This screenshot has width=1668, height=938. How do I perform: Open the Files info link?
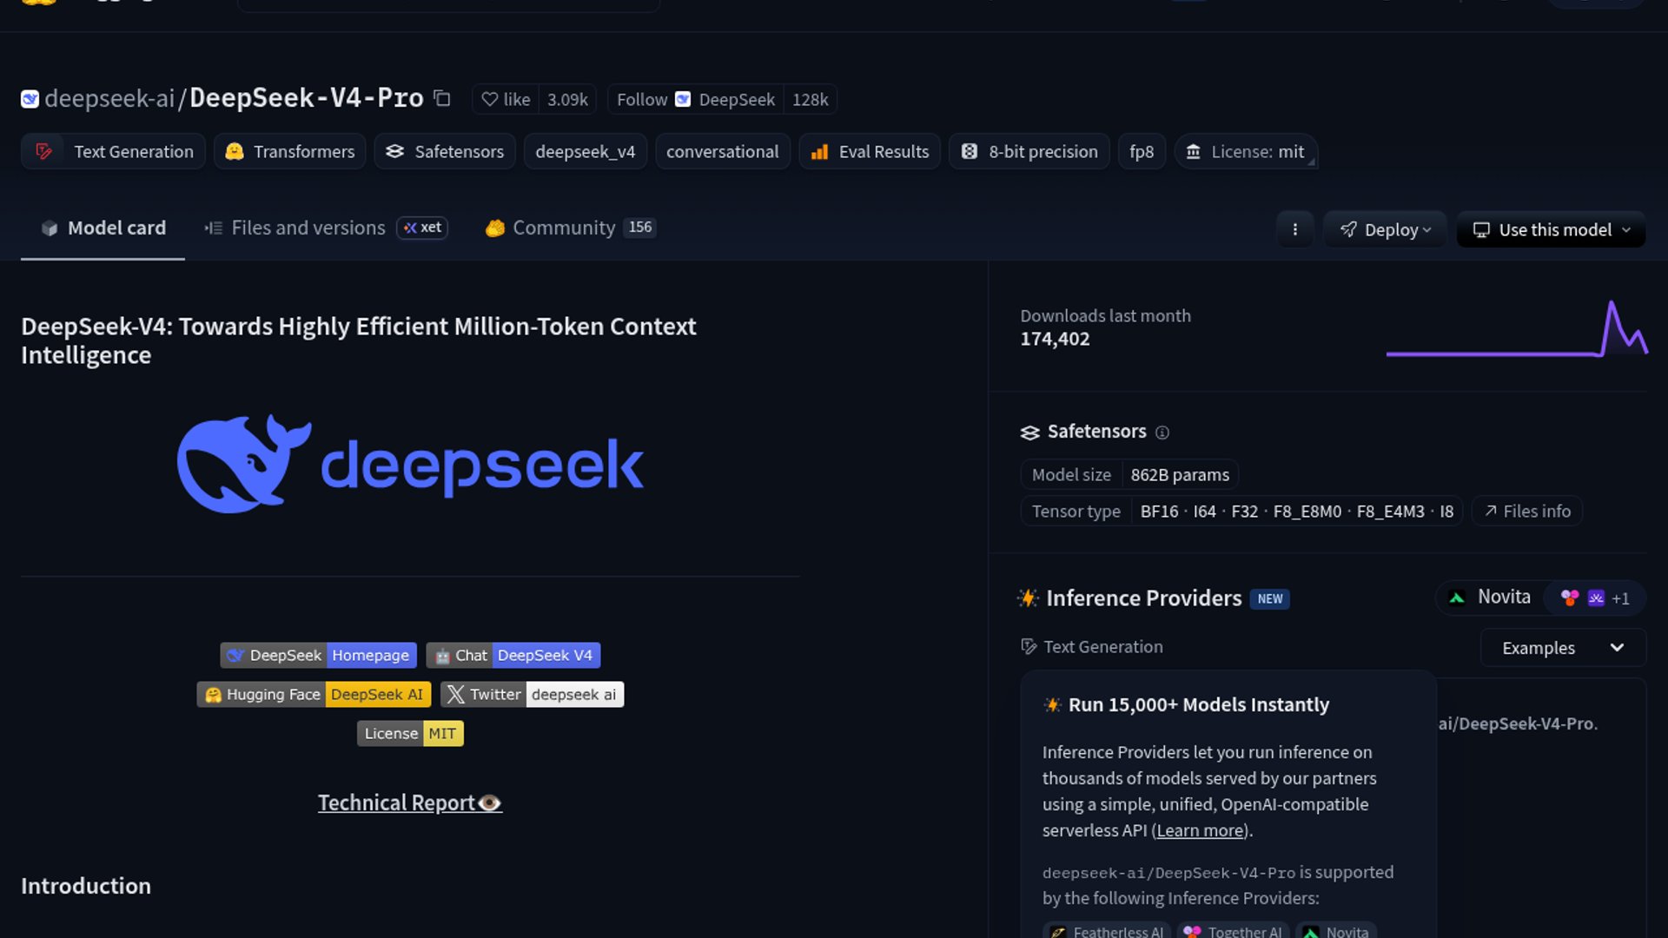[1527, 512]
